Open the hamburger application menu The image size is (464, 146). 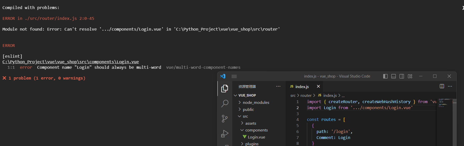(234, 76)
